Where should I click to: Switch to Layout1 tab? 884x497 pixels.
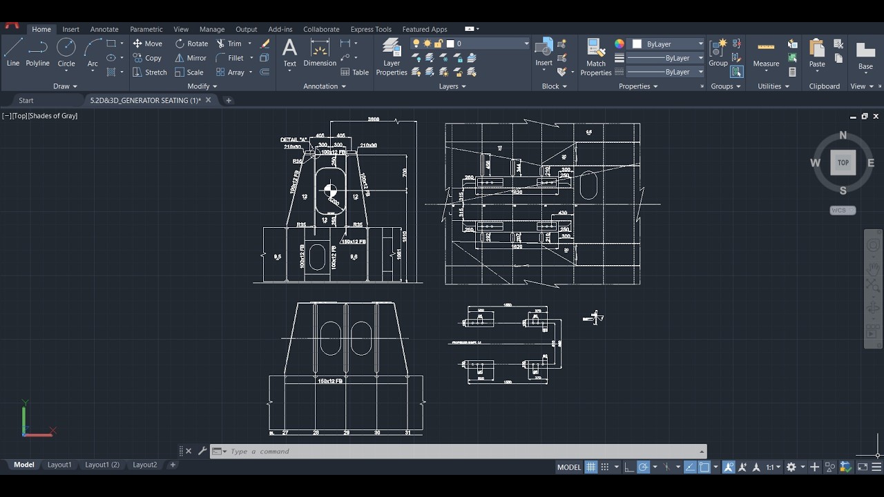pos(59,465)
